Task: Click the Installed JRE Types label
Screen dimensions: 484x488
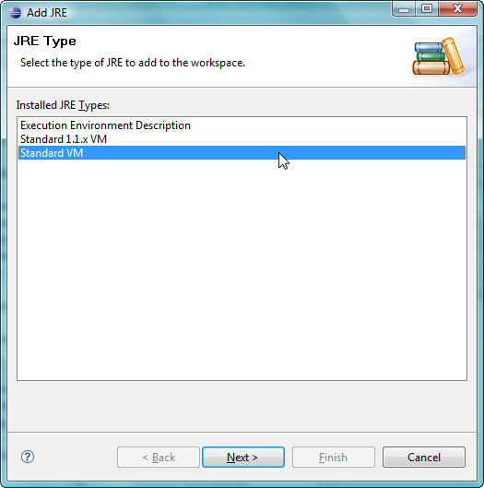Action: pos(63,105)
